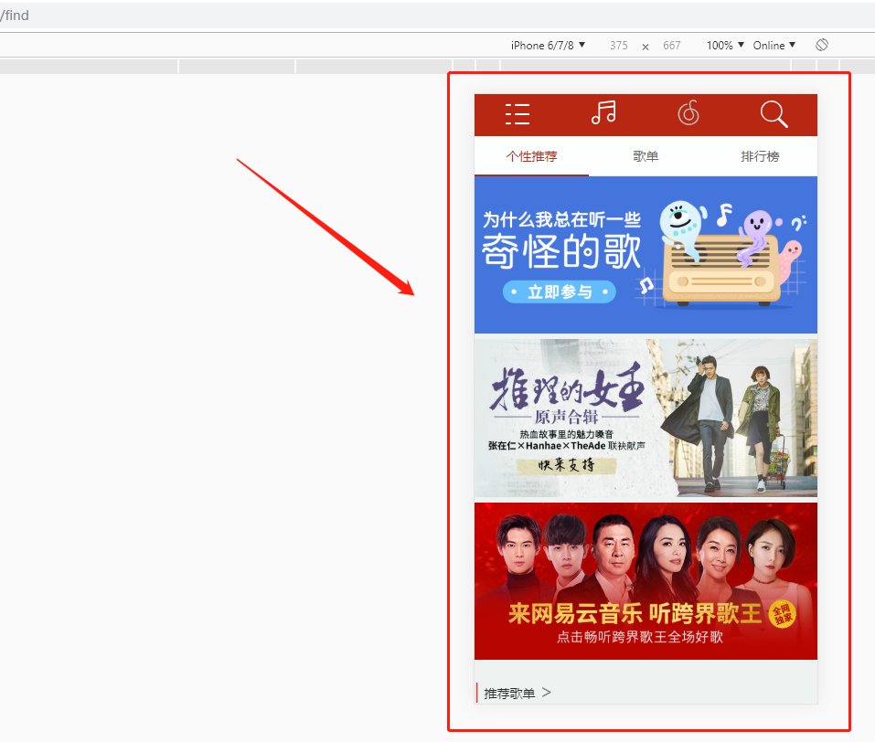875x742 pixels.
Task: Edit the 667 viewport height field
Action: pyautogui.click(x=672, y=45)
